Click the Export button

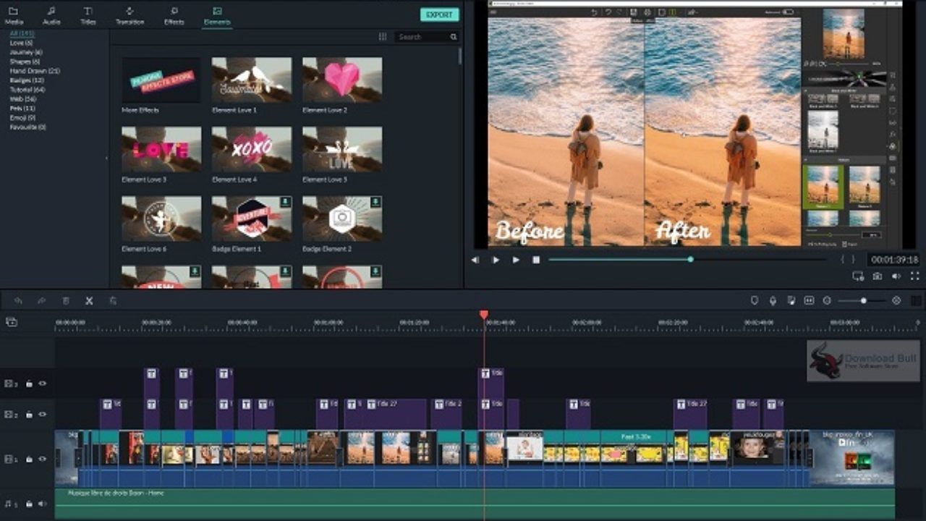(439, 14)
